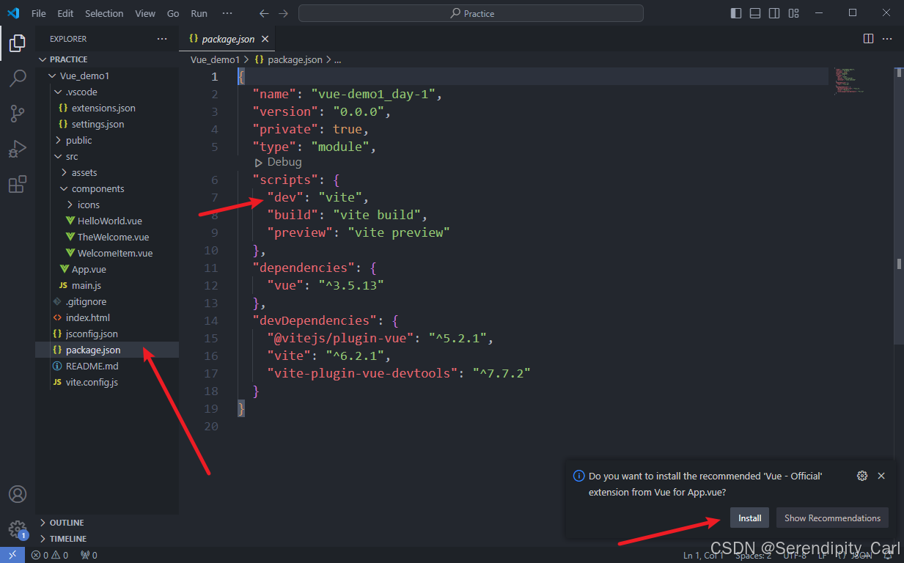
Task: Click the ports forwarded status item
Action: pyautogui.click(x=89, y=555)
